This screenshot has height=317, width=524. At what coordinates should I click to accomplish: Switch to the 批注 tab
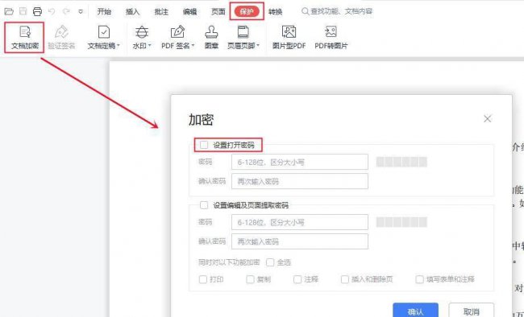click(161, 12)
